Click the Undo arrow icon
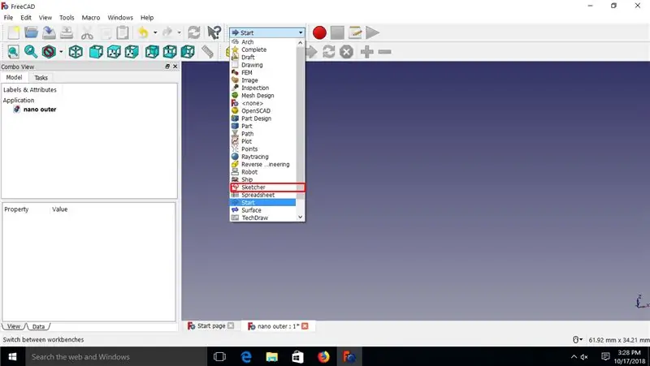Viewport: 650px width, 366px height. tap(143, 32)
